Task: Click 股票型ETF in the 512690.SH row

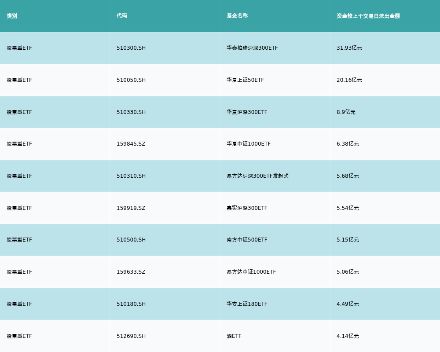Action: pyautogui.click(x=19, y=336)
